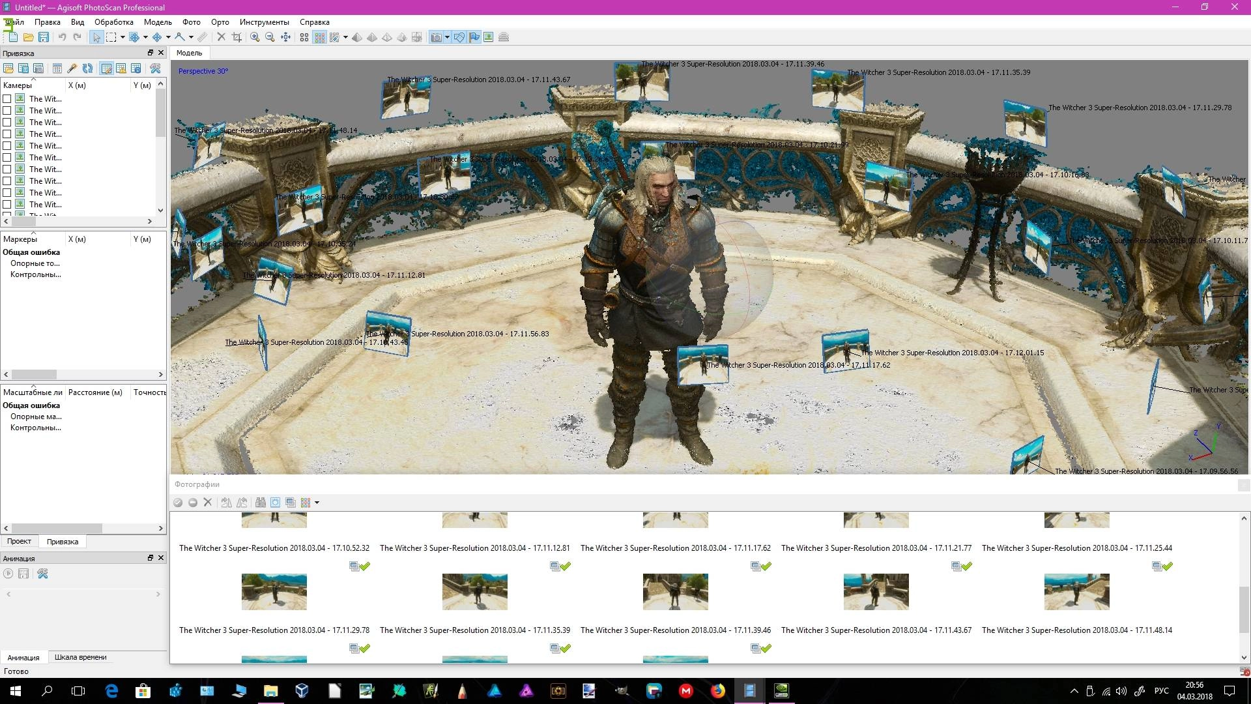The image size is (1251, 704).
Task: Click the Опорные ма... row in scale bars
Action: (x=36, y=417)
